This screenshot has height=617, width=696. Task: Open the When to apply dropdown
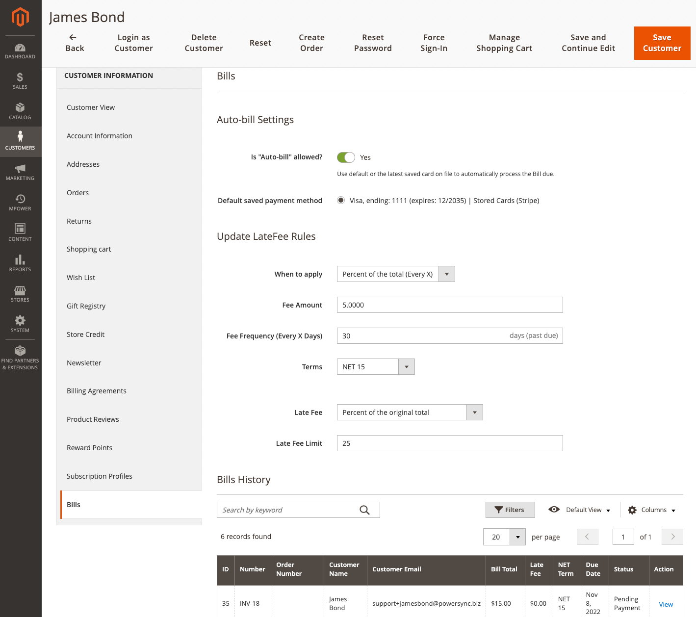(396, 274)
